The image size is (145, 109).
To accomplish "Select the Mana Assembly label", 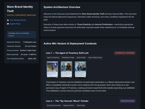I will (13, 54).
